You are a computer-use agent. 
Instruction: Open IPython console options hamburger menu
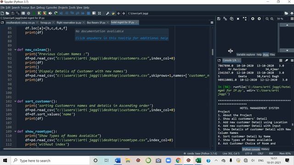pos(292,60)
